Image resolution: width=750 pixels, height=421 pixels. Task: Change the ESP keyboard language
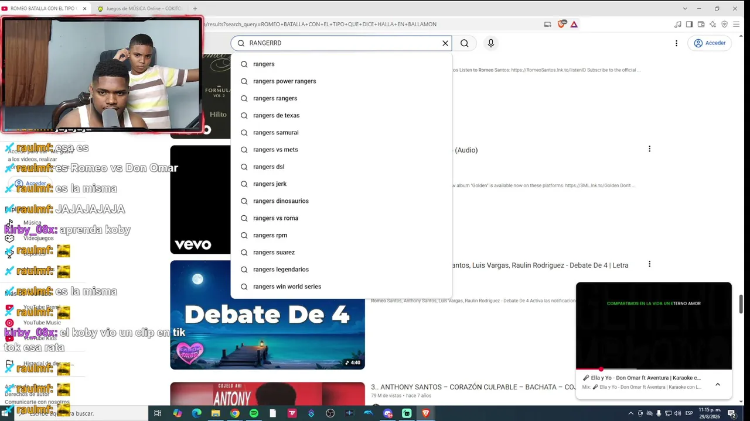click(x=689, y=413)
